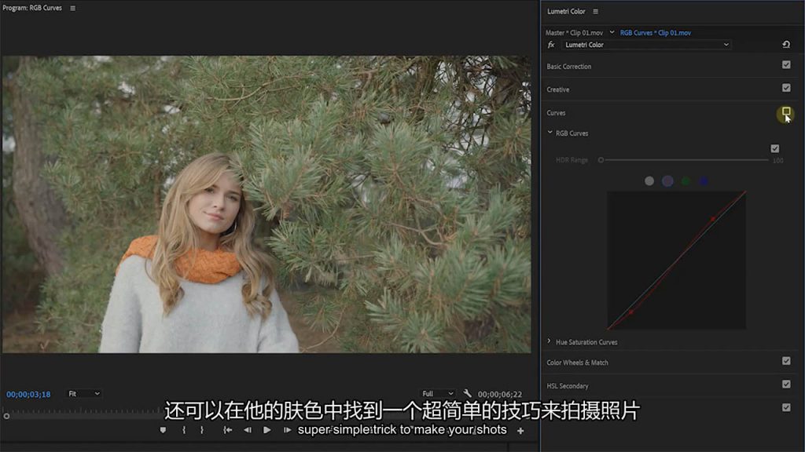Select the green channel curve swatch
Screen dimensions: 805x452
tap(686, 181)
